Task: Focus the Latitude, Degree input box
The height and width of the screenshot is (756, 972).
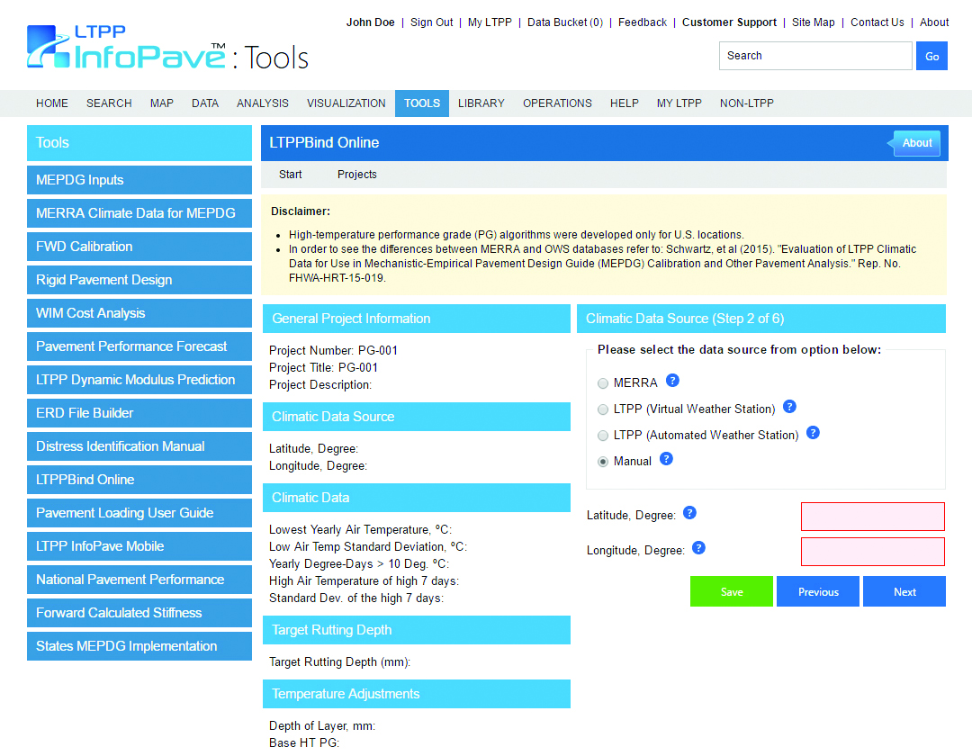Action: (873, 517)
